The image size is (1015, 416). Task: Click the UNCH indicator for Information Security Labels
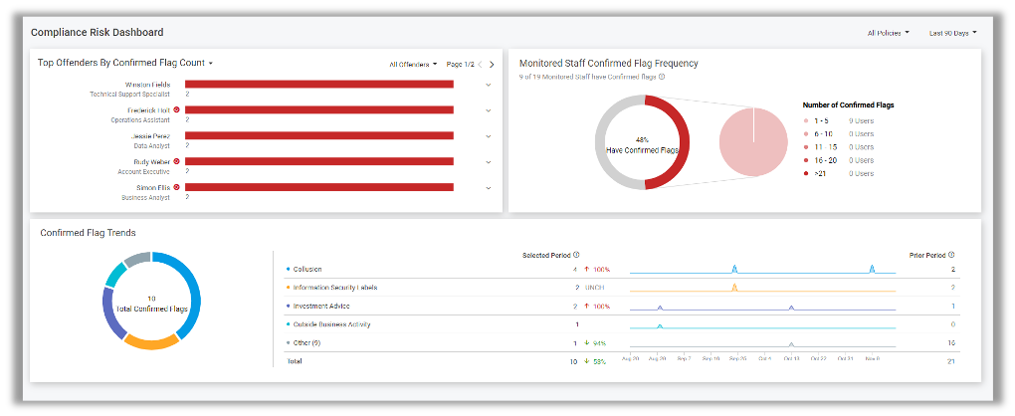pyautogui.click(x=594, y=288)
